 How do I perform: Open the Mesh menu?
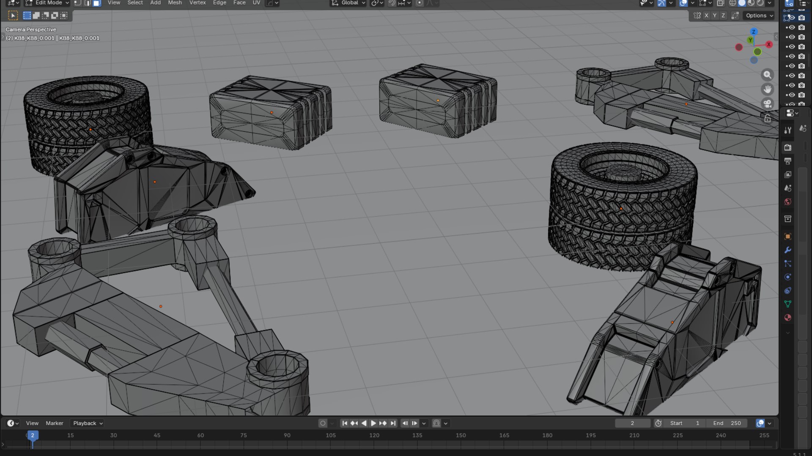coord(175,3)
